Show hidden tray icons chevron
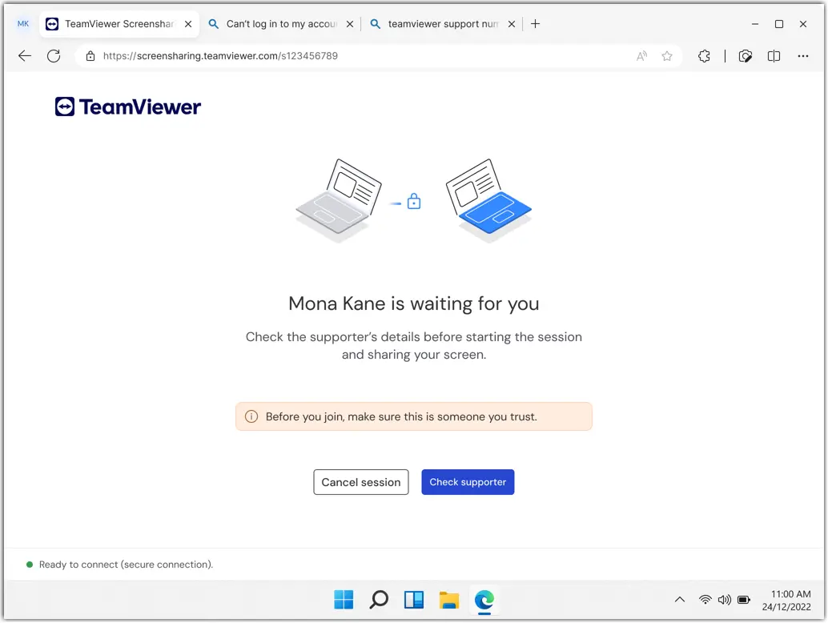 click(x=680, y=599)
